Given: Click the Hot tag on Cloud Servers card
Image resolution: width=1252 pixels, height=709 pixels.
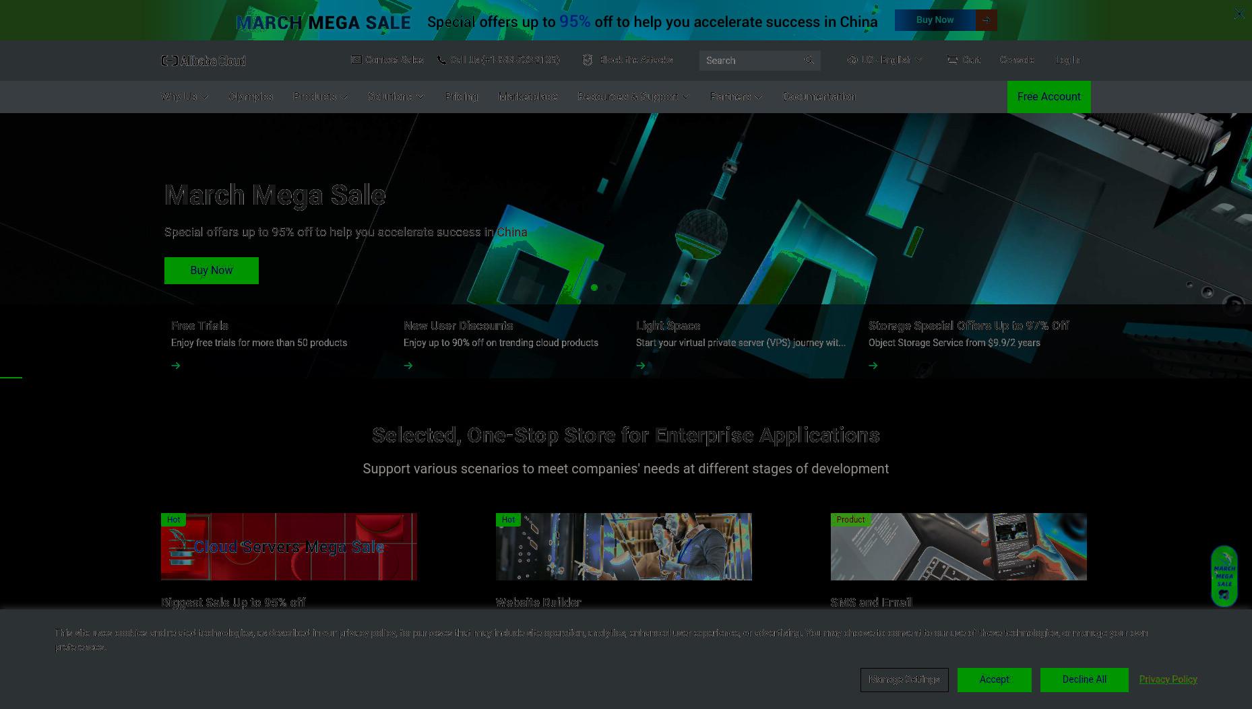Looking at the screenshot, I should coord(174,520).
